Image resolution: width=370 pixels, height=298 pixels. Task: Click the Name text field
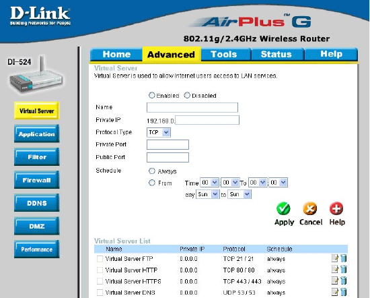point(192,107)
